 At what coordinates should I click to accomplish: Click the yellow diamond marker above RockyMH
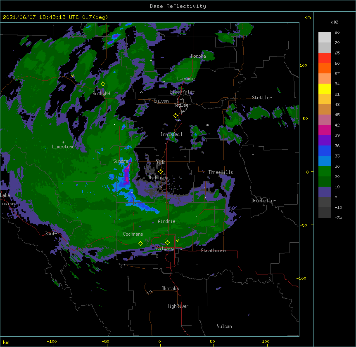pos(103,84)
